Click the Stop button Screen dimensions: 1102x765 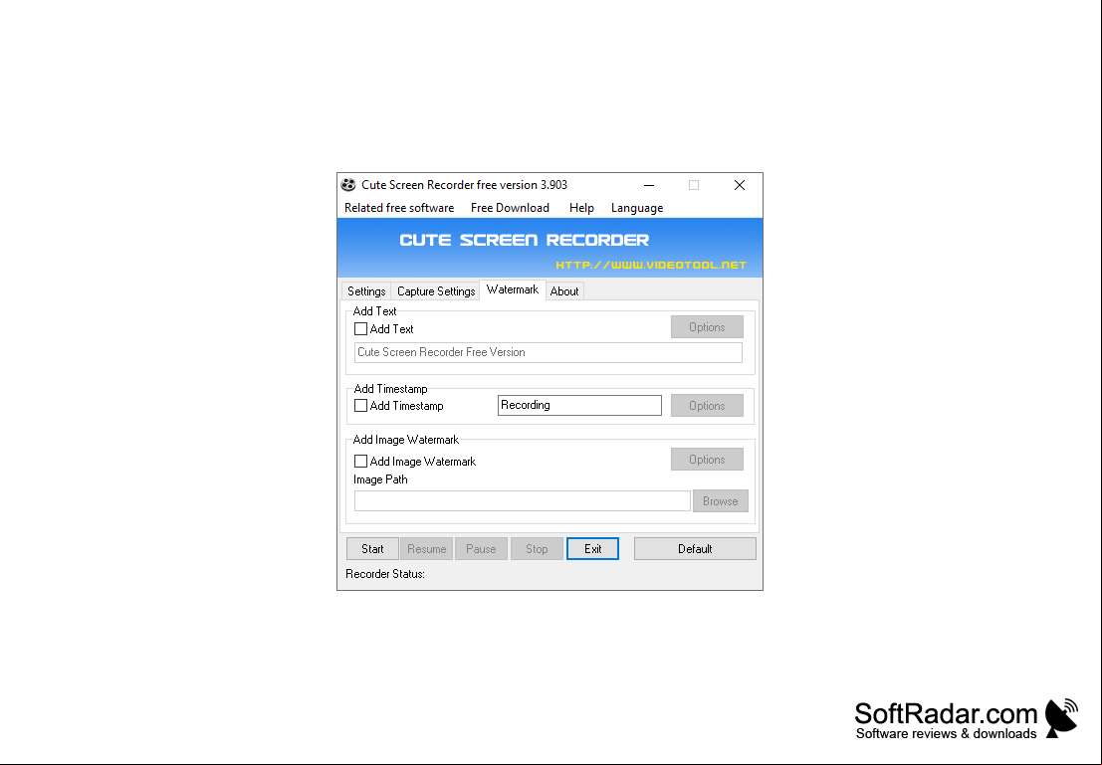[x=537, y=549]
